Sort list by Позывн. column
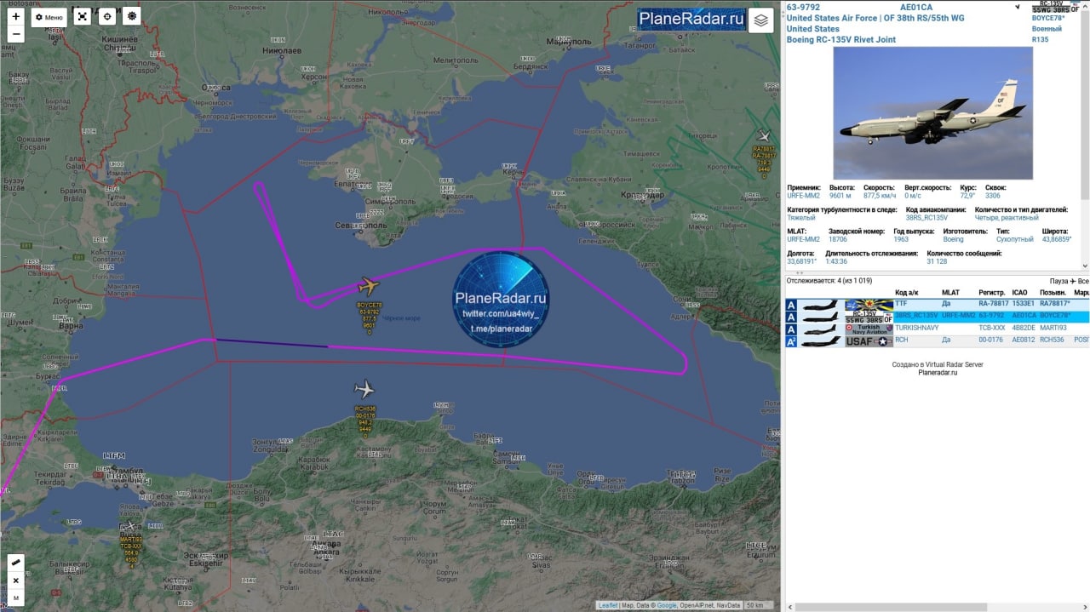 1053,293
